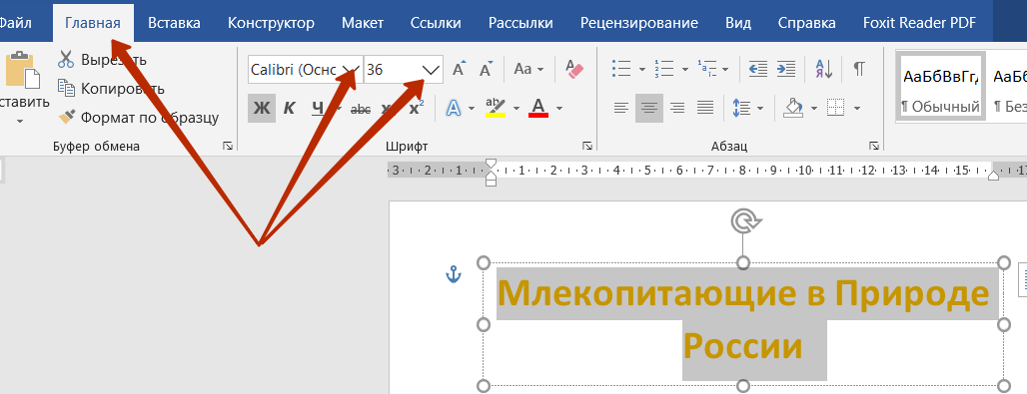Screen dimensions: 1027x394
Task: Go to the Ссылки tab
Action: pyautogui.click(x=436, y=23)
